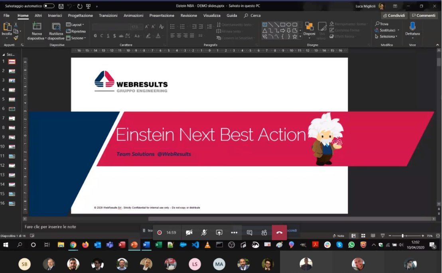Image resolution: width=442 pixels, height=273 pixels.
Task: Open the Sezione dropdown
Action: click(x=76, y=38)
